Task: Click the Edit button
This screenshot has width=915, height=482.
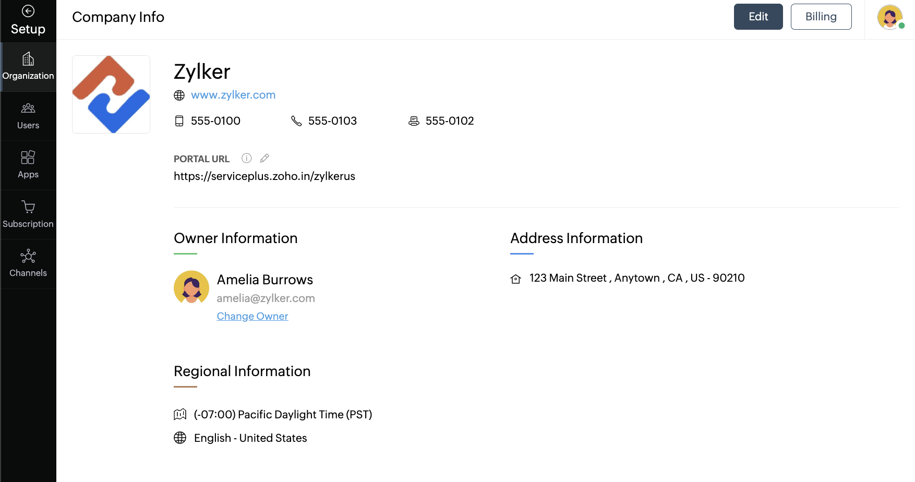Action: click(758, 17)
